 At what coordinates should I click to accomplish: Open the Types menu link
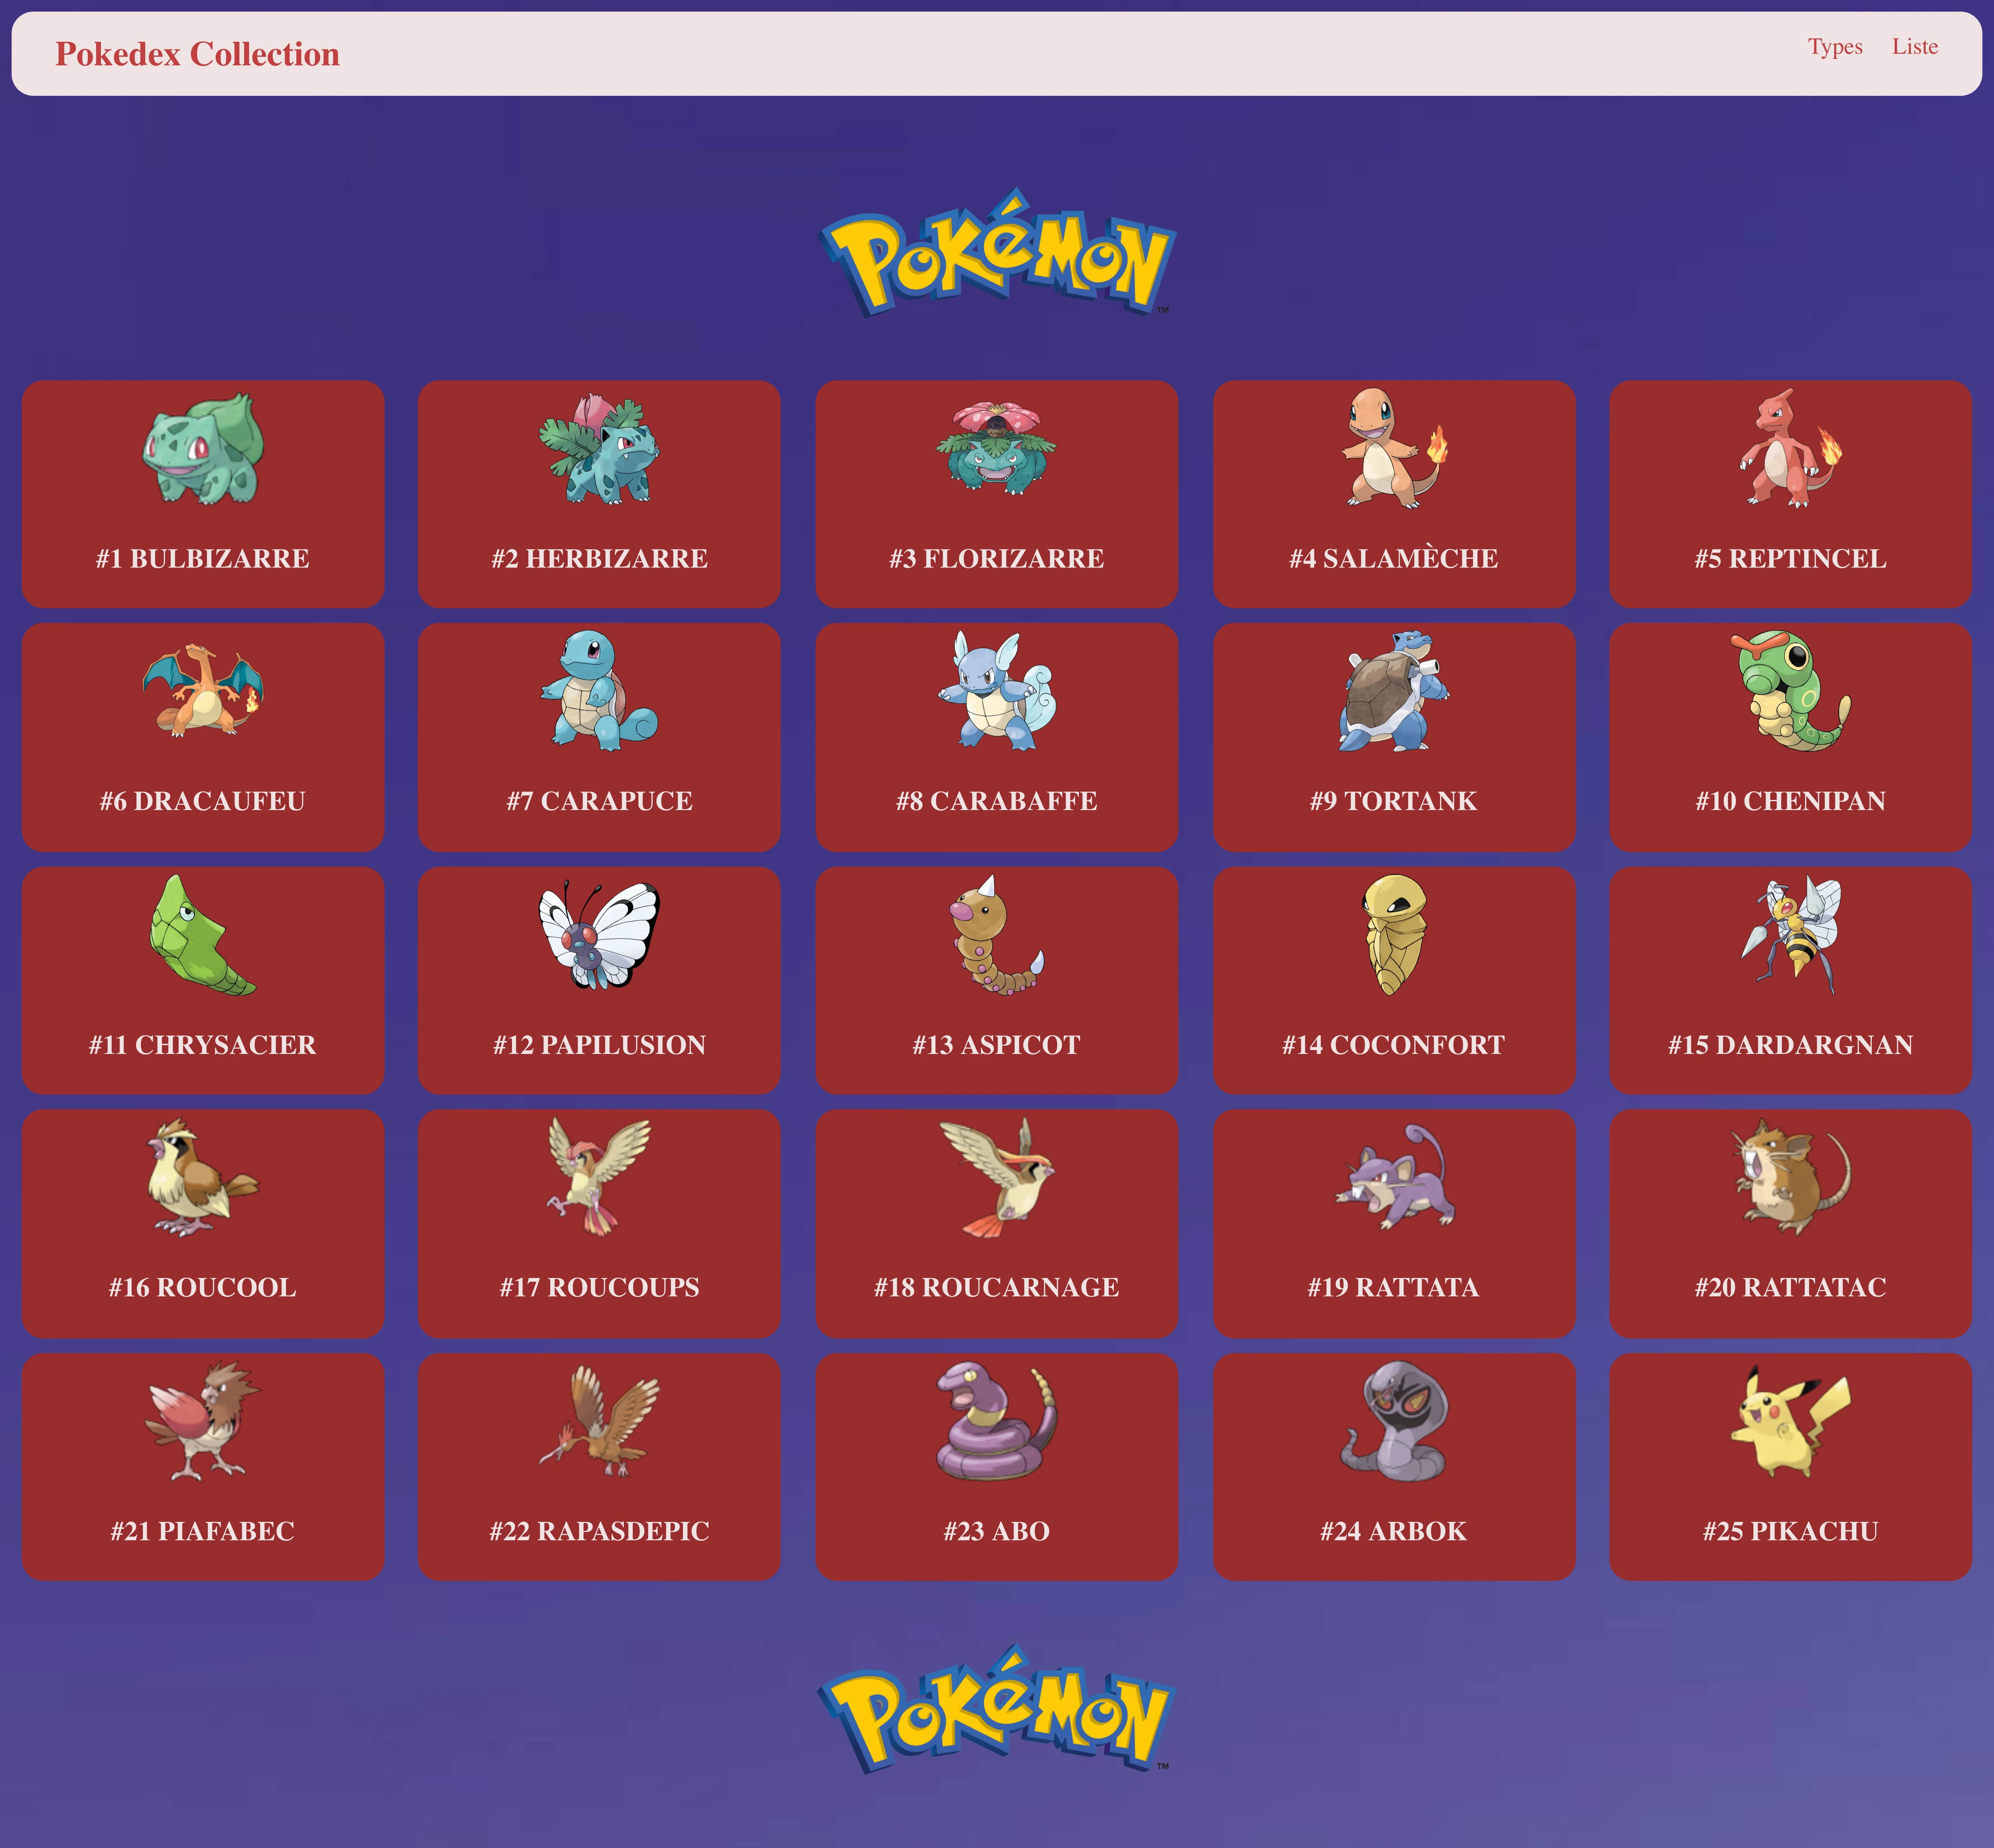[1835, 47]
